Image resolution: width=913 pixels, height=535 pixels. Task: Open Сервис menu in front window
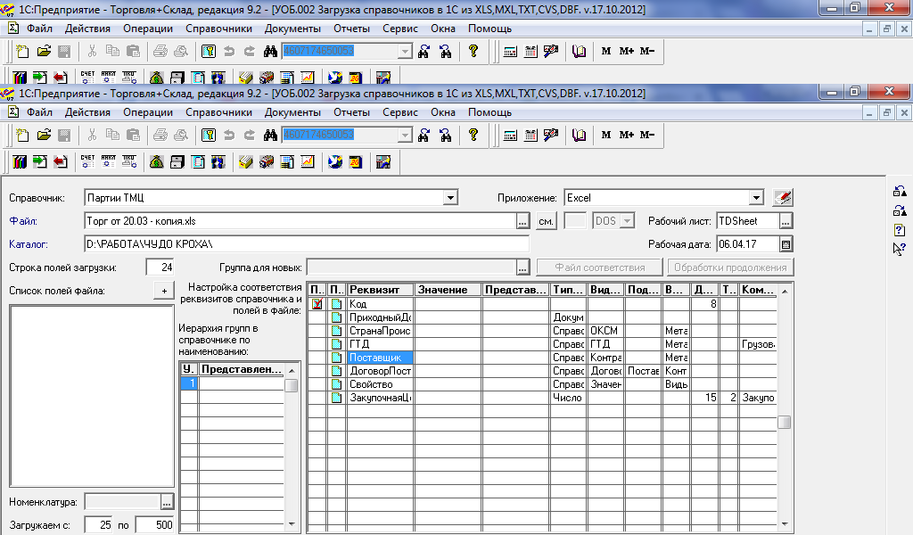point(400,112)
